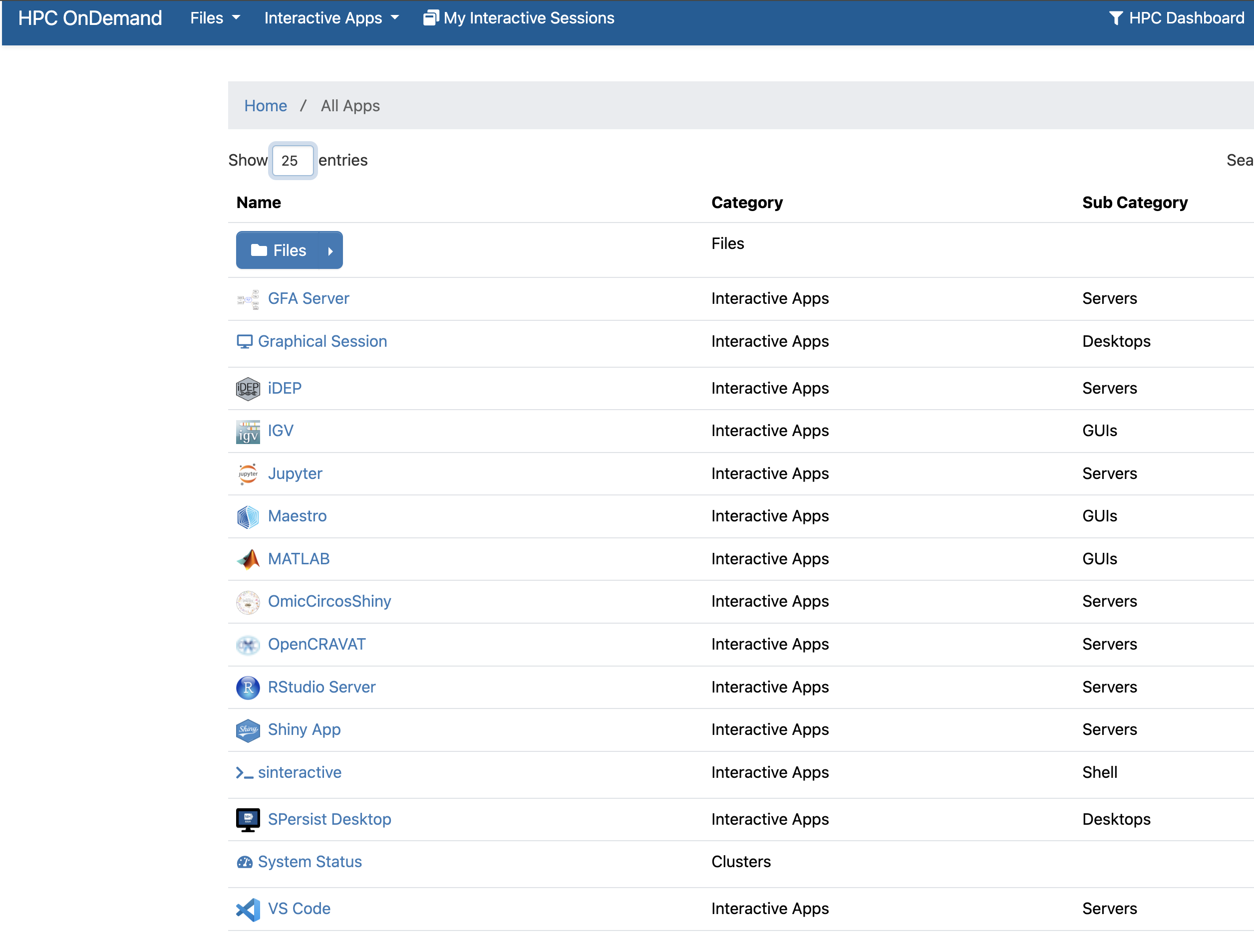Click the Shell sub category cell
The image size is (1254, 935).
coord(1100,773)
